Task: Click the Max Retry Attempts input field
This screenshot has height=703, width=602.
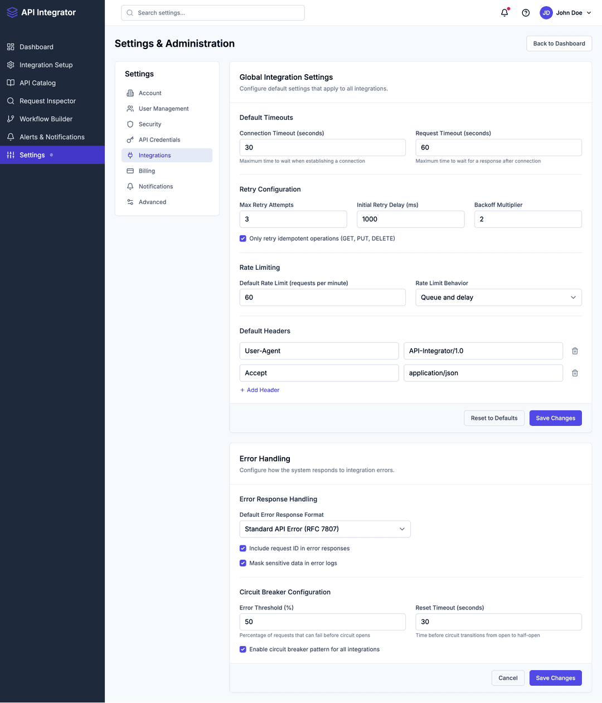Action: click(x=293, y=219)
